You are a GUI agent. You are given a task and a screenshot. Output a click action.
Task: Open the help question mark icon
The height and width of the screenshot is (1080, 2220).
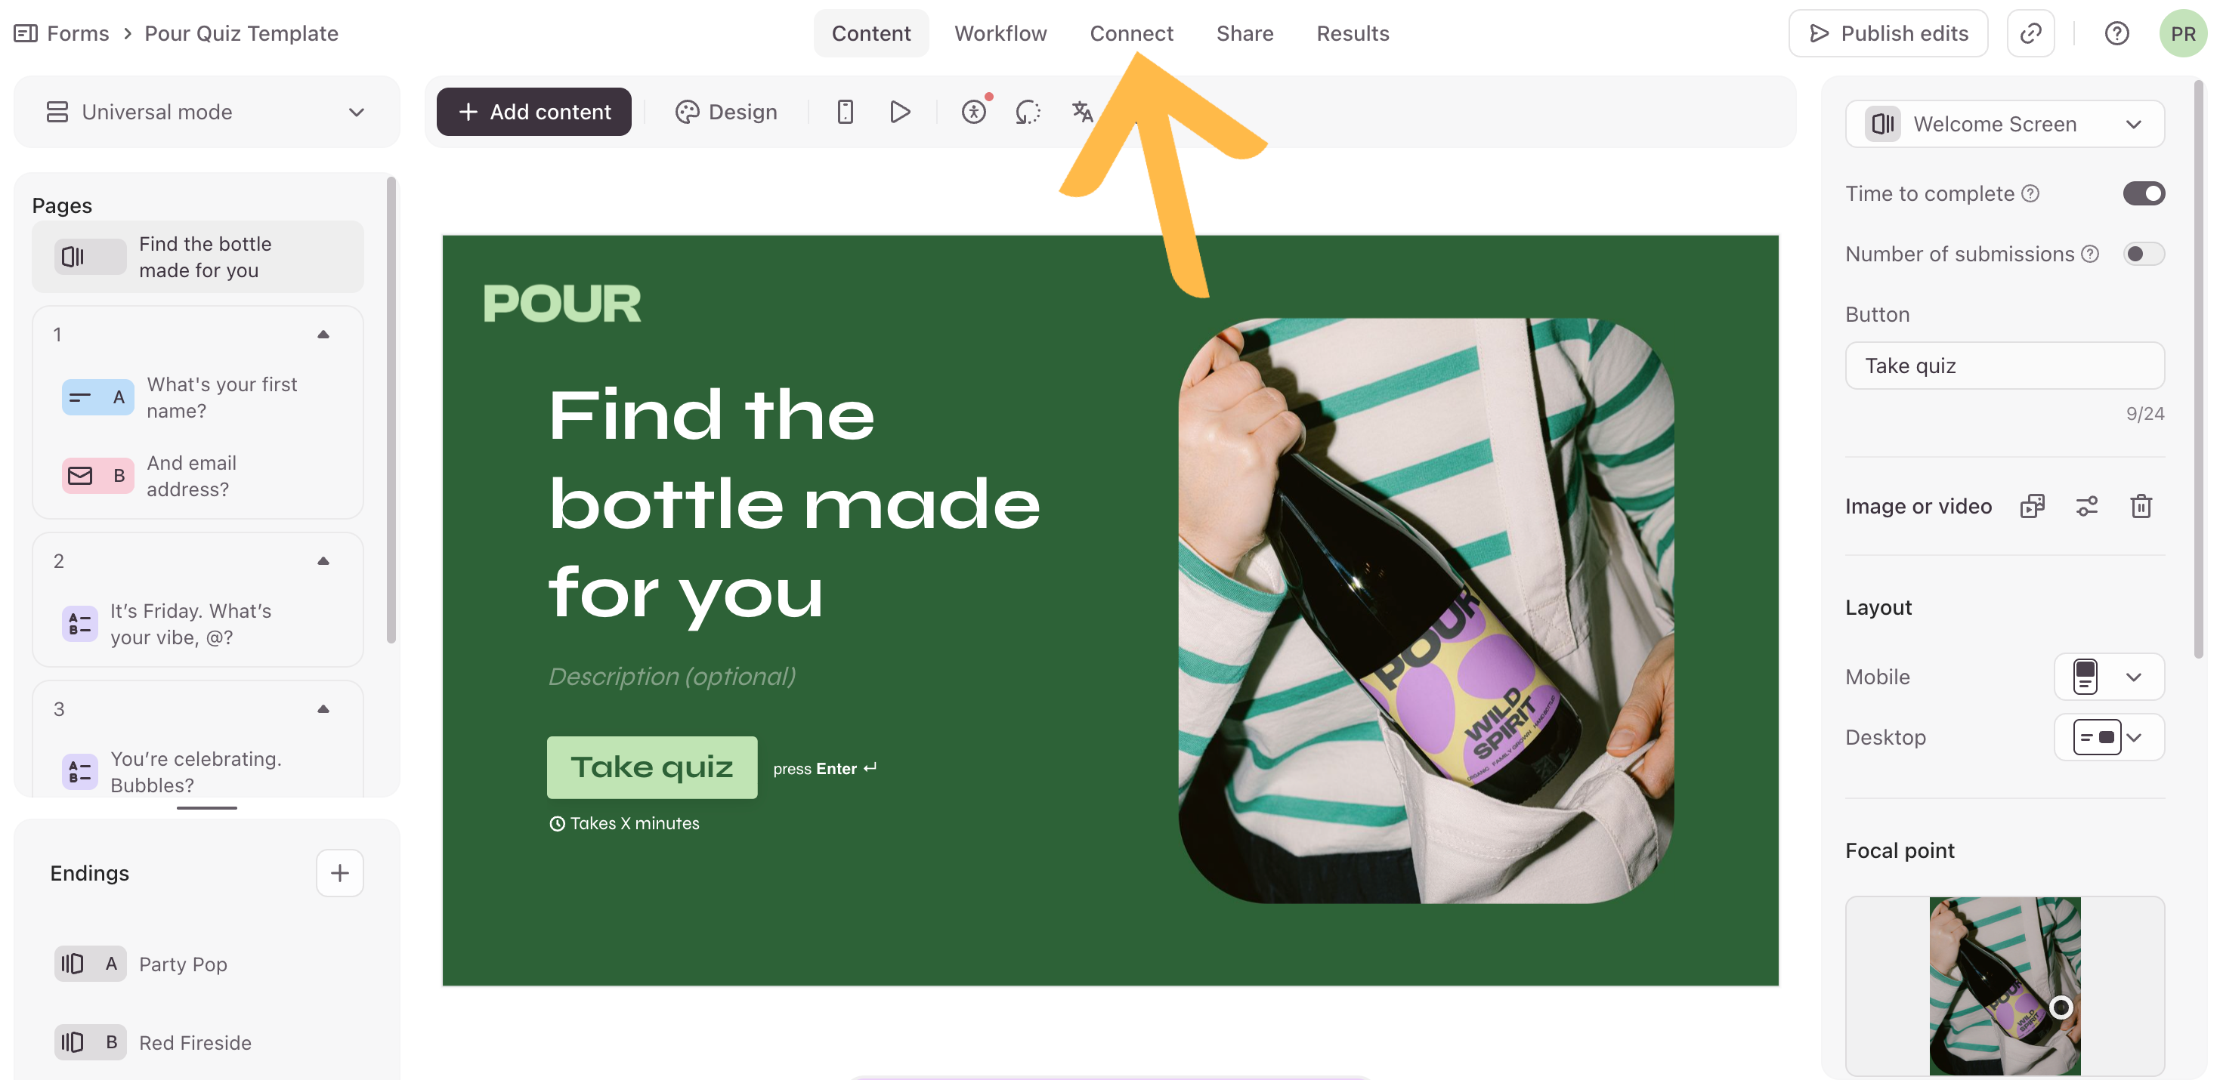click(x=2116, y=33)
